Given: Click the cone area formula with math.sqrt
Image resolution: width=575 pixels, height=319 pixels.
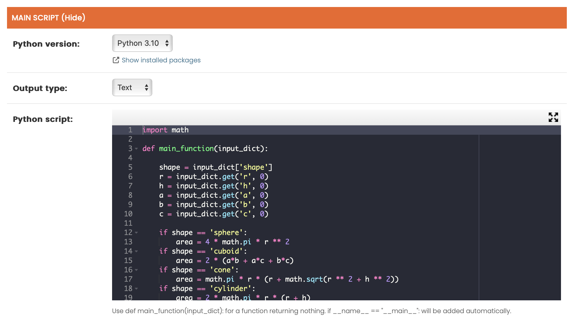Looking at the screenshot, I should [x=287, y=279].
